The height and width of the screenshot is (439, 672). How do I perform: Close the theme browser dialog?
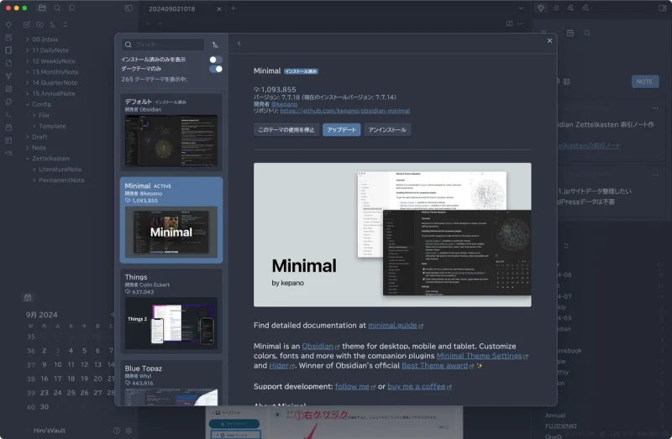tap(549, 40)
